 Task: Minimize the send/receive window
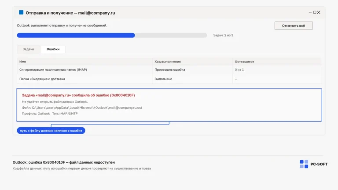click(x=310, y=12)
